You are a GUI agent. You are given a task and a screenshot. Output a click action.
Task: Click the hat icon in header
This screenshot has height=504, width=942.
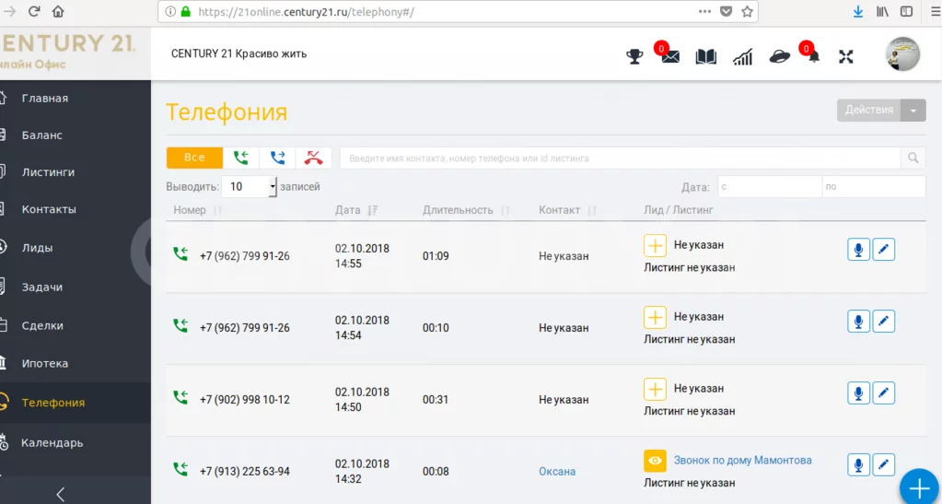point(779,57)
